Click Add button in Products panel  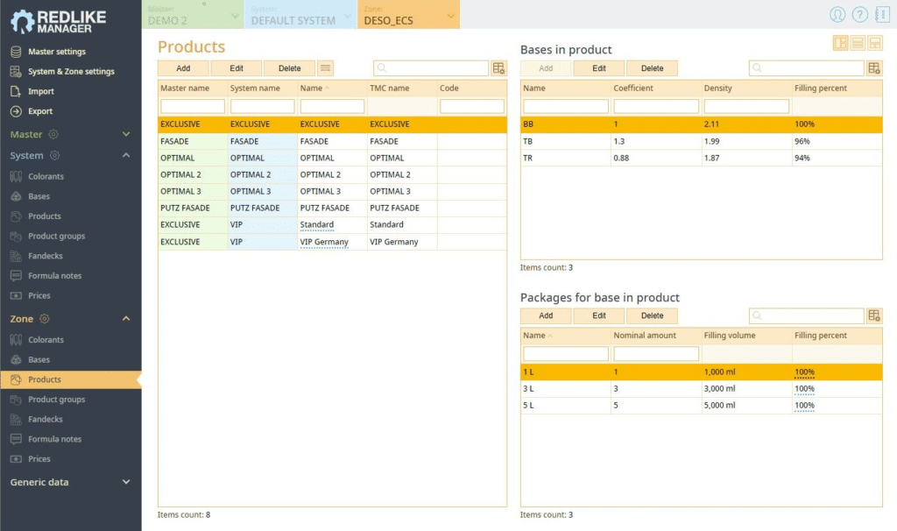(183, 68)
